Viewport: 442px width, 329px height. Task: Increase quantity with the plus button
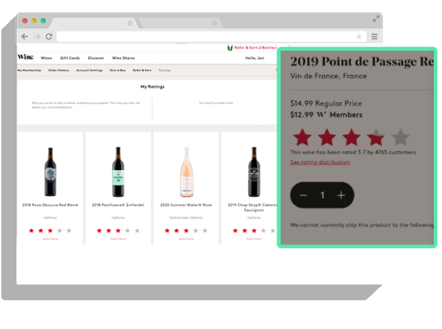(x=341, y=195)
